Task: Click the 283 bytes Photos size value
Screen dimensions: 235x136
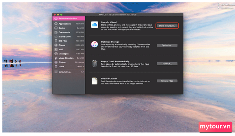Action: [x=80, y=62]
